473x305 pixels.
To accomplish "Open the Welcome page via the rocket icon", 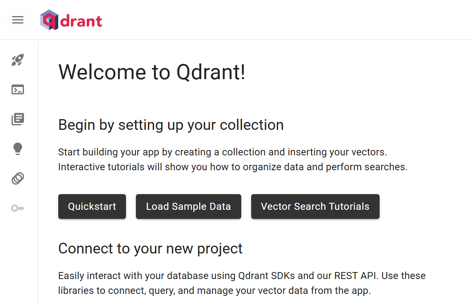I will coord(18,60).
